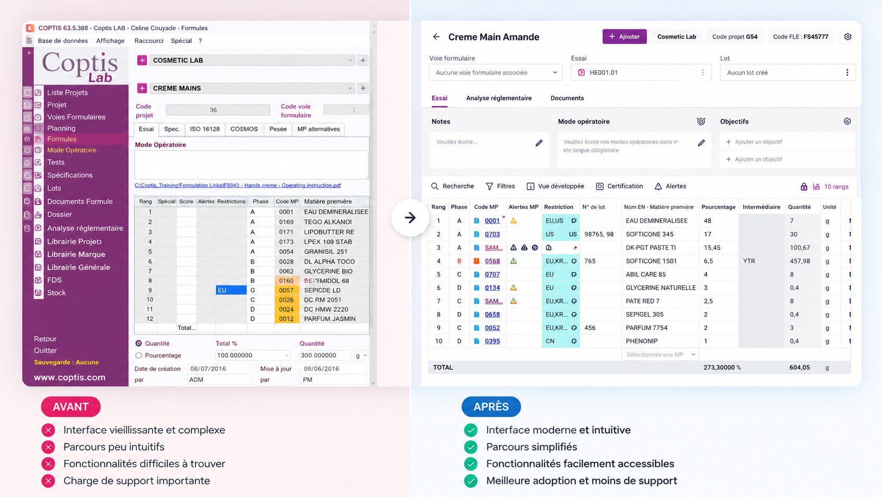The height and width of the screenshot is (497, 882).
Task: Open the Affichage menu in Coptis Lab
Action: click(110, 41)
